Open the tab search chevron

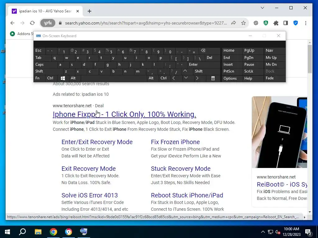262,8
